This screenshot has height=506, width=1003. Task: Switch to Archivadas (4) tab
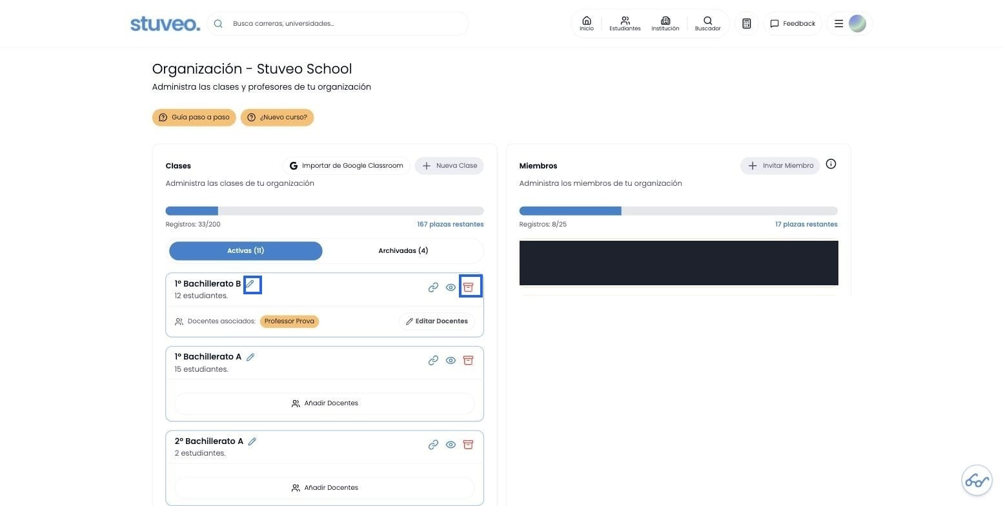click(403, 251)
